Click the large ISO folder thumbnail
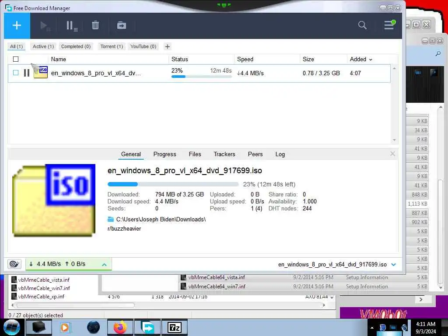 (x=54, y=200)
